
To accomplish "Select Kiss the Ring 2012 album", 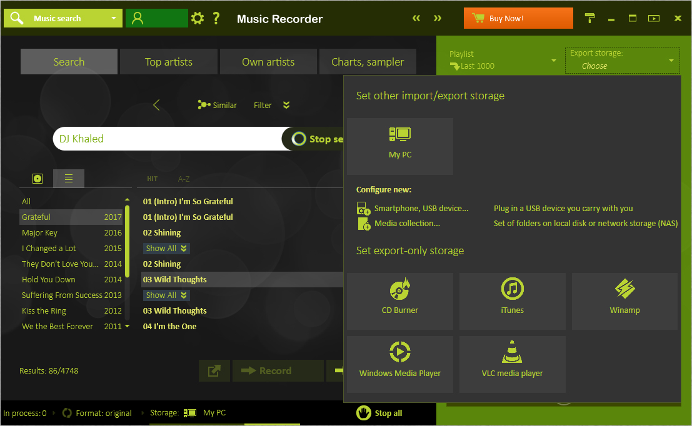I will [x=71, y=311].
